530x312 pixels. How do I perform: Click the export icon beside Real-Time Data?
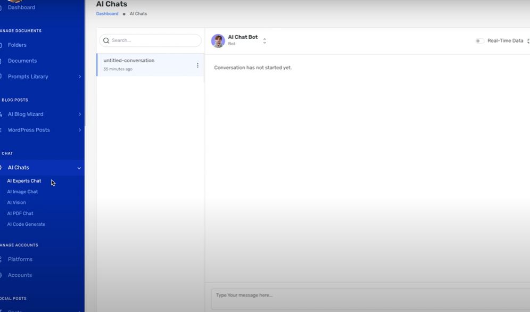[527, 40]
